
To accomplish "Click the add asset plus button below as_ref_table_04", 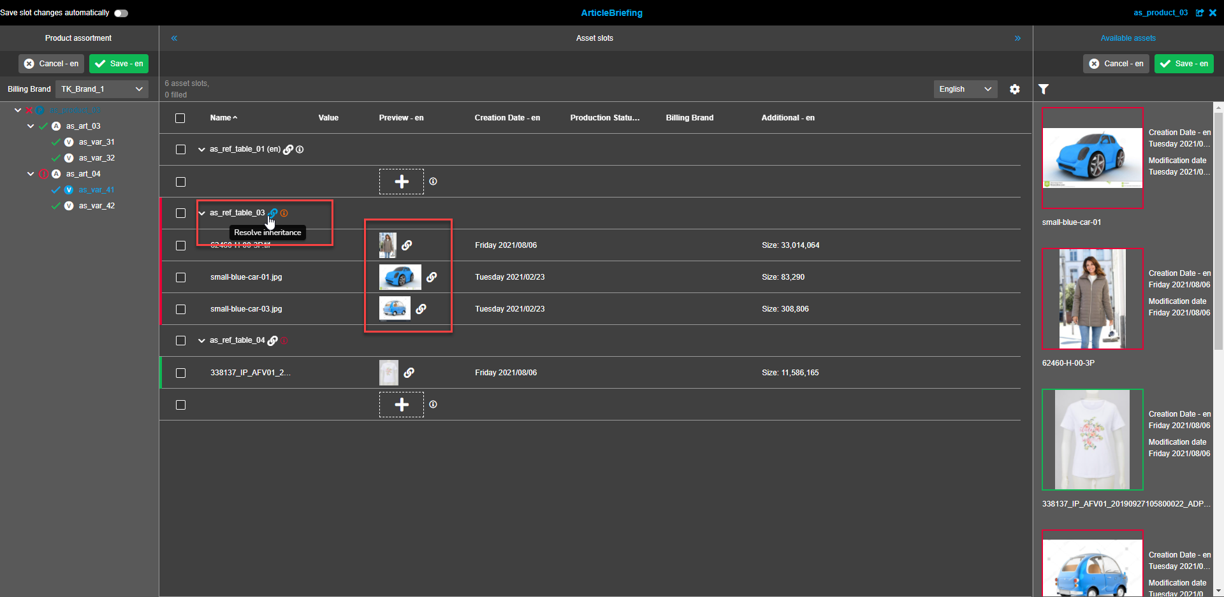I will click(x=401, y=405).
